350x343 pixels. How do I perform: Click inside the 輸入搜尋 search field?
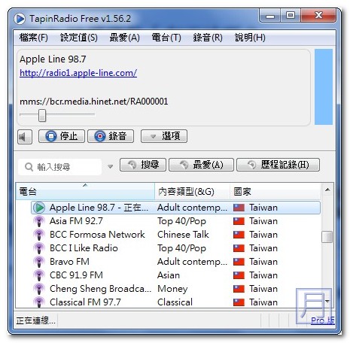click(59, 167)
